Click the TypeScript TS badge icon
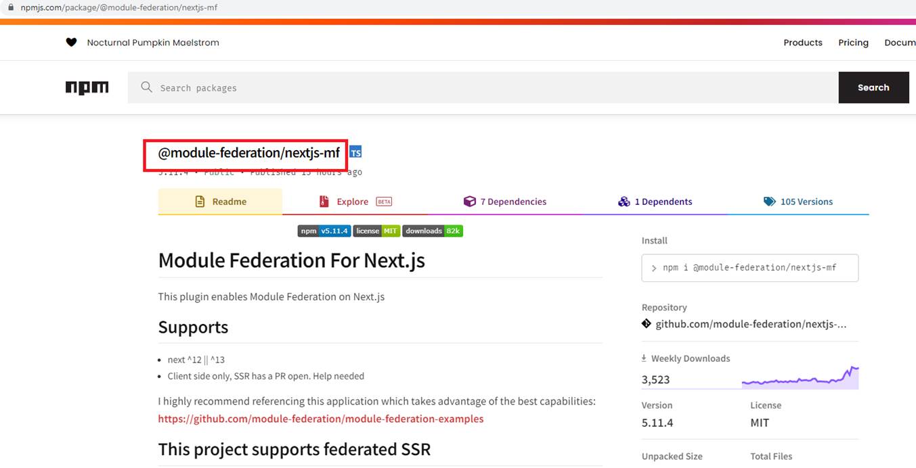Screen dimensions: 916x468 tap(355, 153)
